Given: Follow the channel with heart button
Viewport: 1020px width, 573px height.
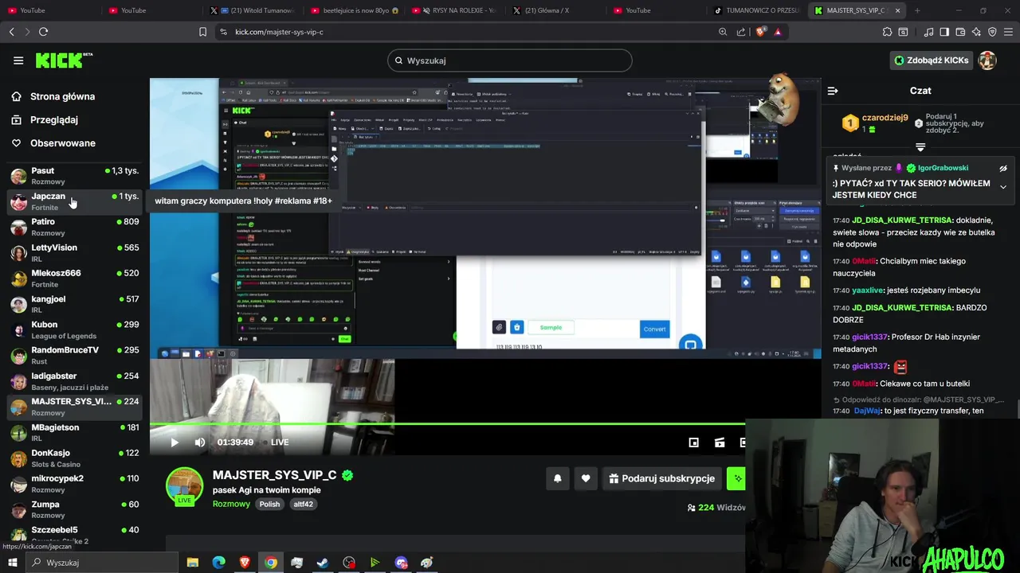Looking at the screenshot, I should (586, 478).
